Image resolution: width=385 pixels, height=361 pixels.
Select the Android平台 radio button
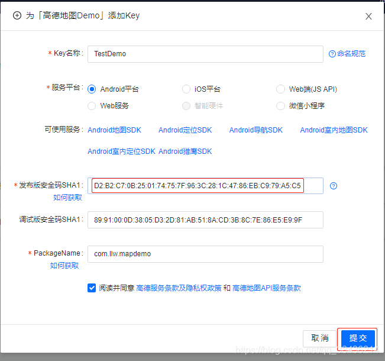92,89
